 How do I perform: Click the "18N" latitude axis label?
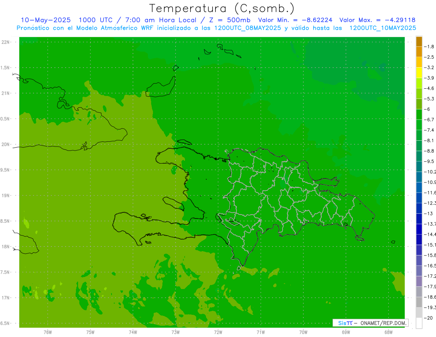coord(6,247)
